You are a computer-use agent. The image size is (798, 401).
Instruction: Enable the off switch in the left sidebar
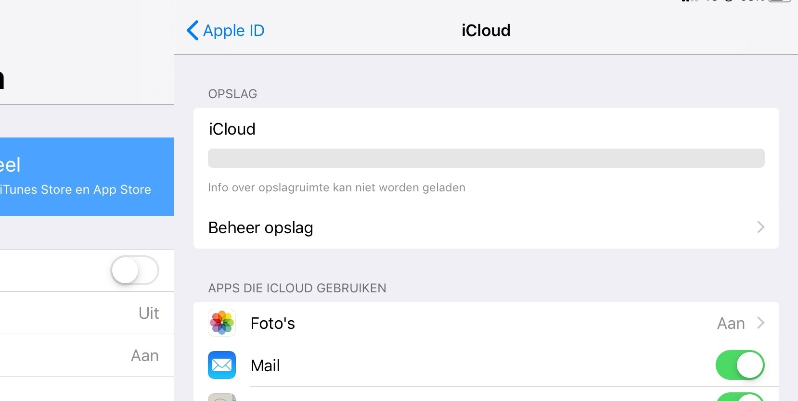point(135,270)
